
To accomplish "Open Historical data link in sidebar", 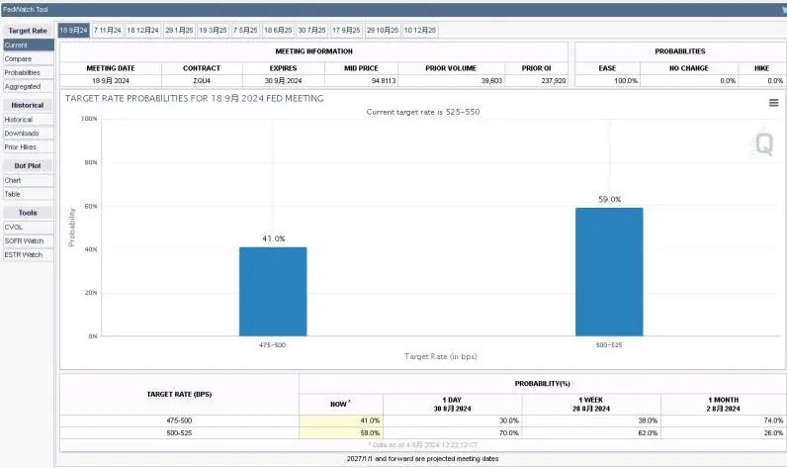I will (28, 119).
